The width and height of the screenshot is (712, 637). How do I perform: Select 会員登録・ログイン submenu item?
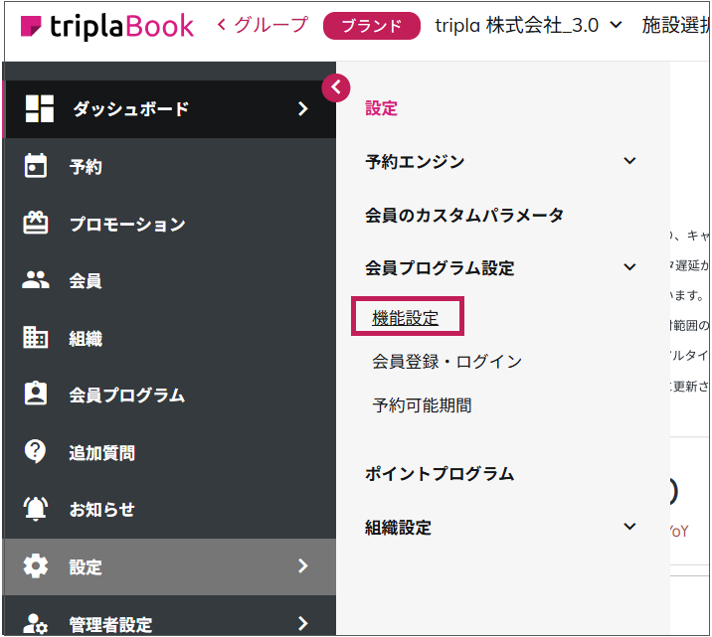tap(446, 362)
